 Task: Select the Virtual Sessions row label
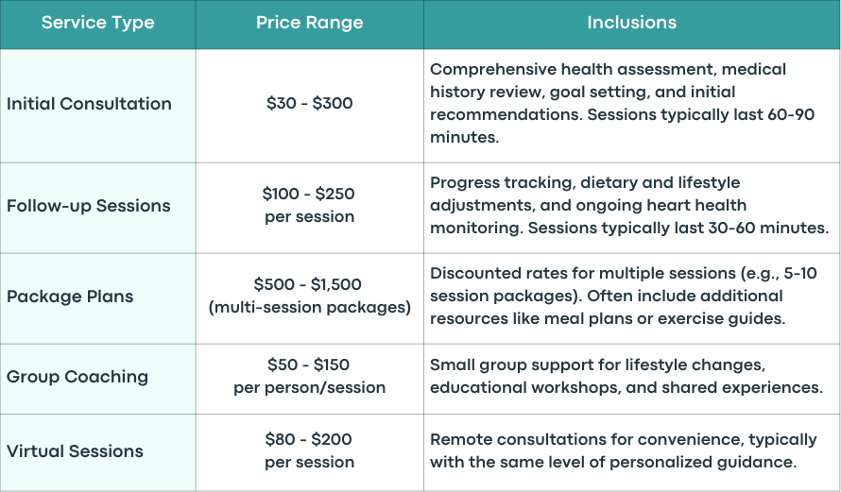(75, 451)
